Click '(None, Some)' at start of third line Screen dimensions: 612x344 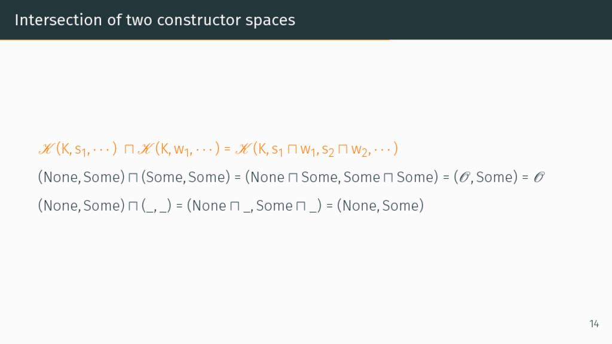pyautogui.click(x=80, y=206)
